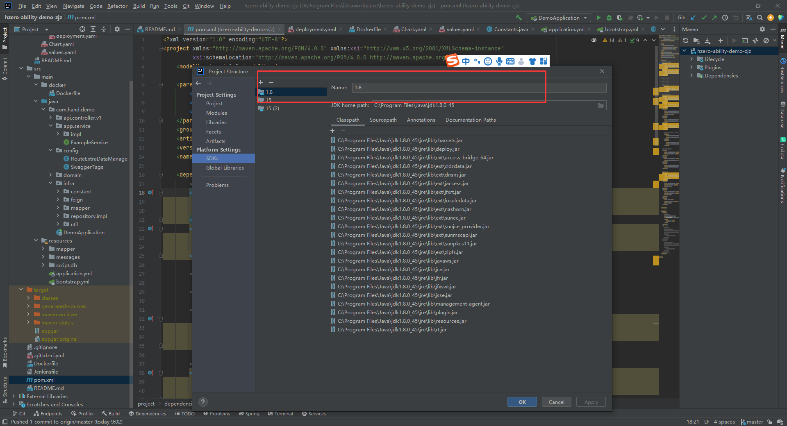Switch to Documentation Paths tab
The image size is (787, 426).
471,120
